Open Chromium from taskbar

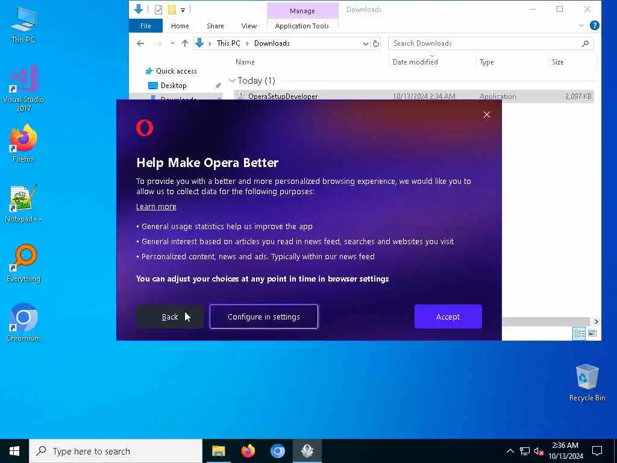pyautogui.click(x=277, y=451)
